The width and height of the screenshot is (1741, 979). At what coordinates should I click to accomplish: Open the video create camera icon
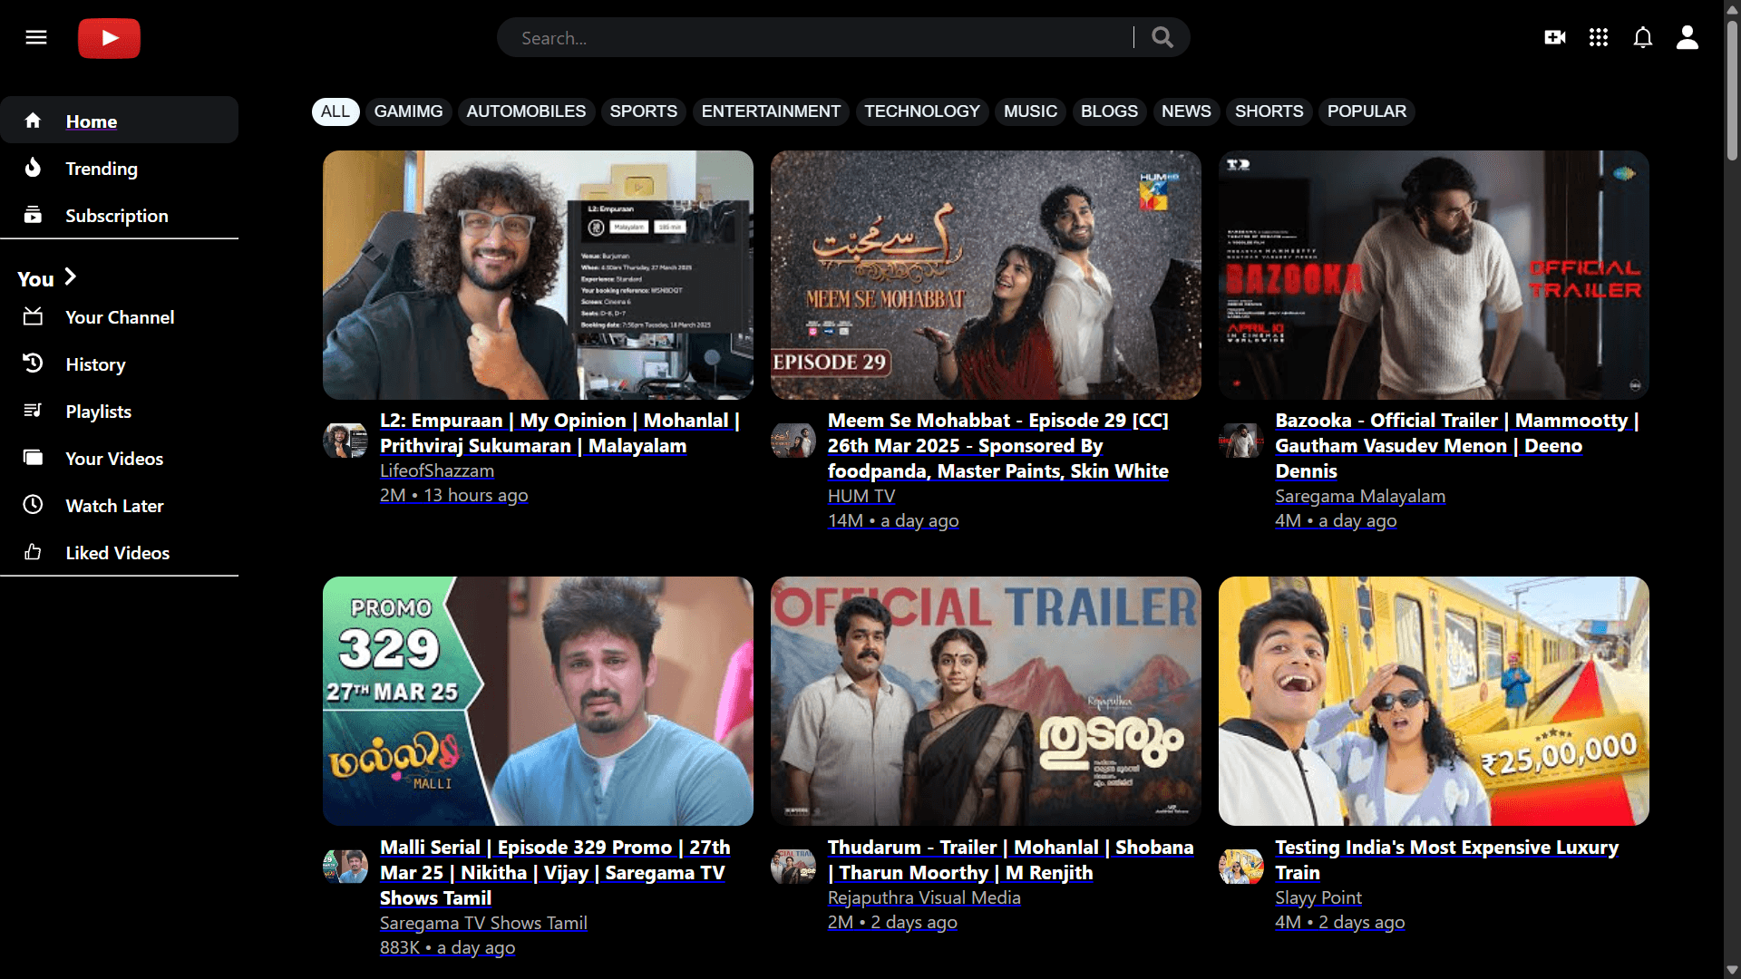[1553, 37]
